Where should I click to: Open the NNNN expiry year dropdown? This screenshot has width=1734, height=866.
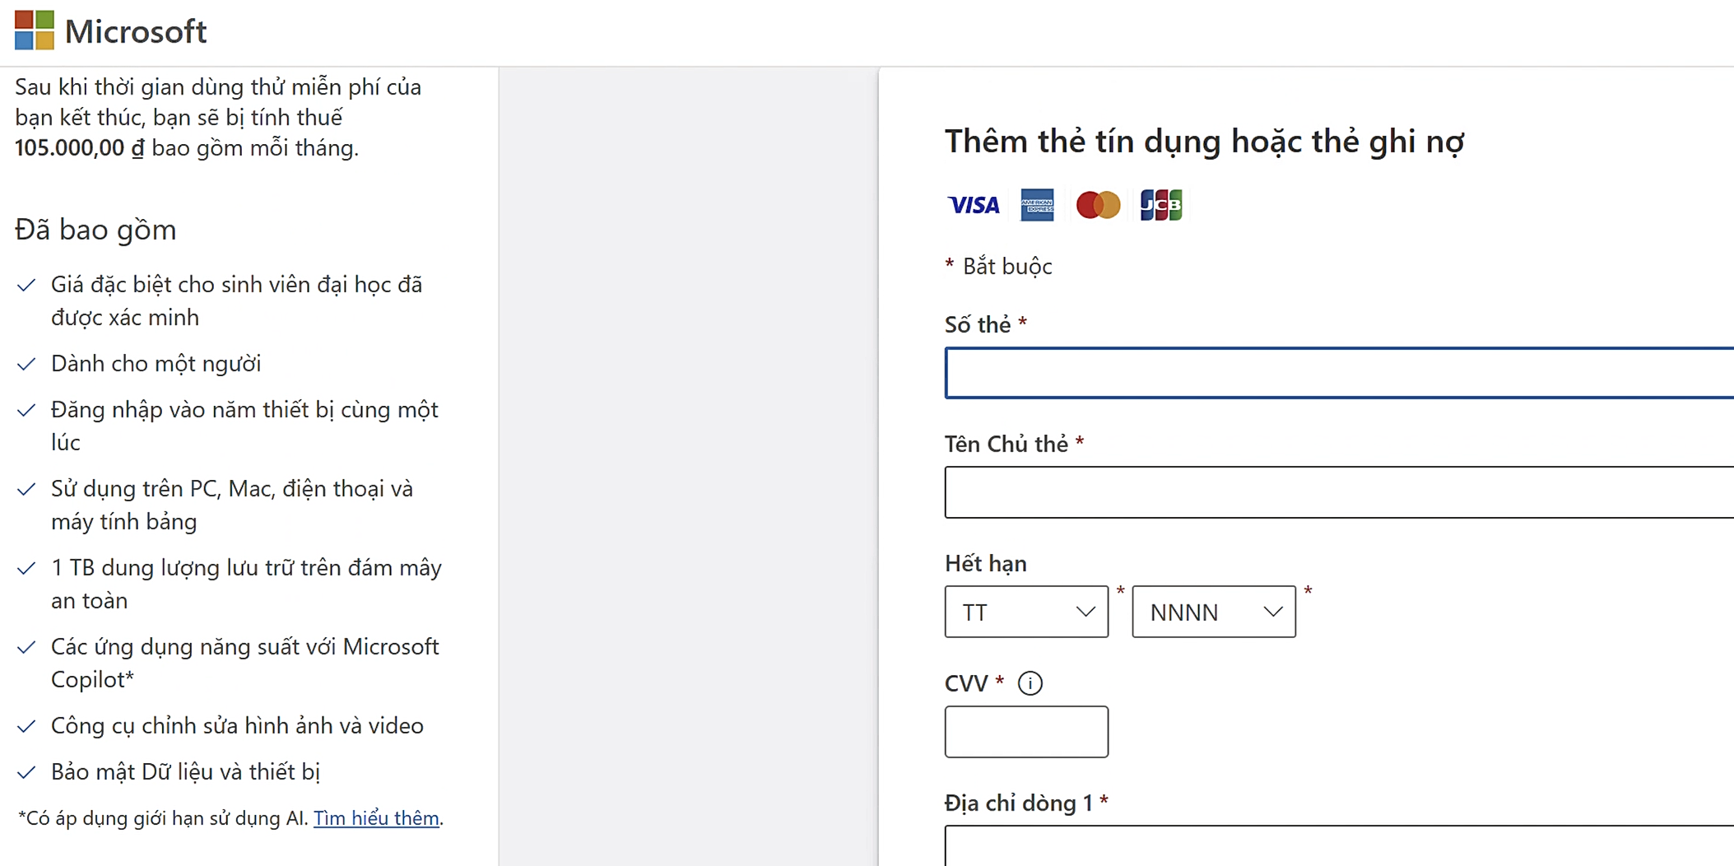[x=1213, y=612]
